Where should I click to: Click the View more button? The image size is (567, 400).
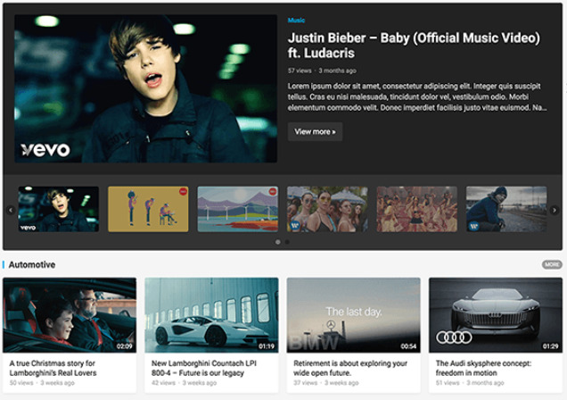[315, 132]
